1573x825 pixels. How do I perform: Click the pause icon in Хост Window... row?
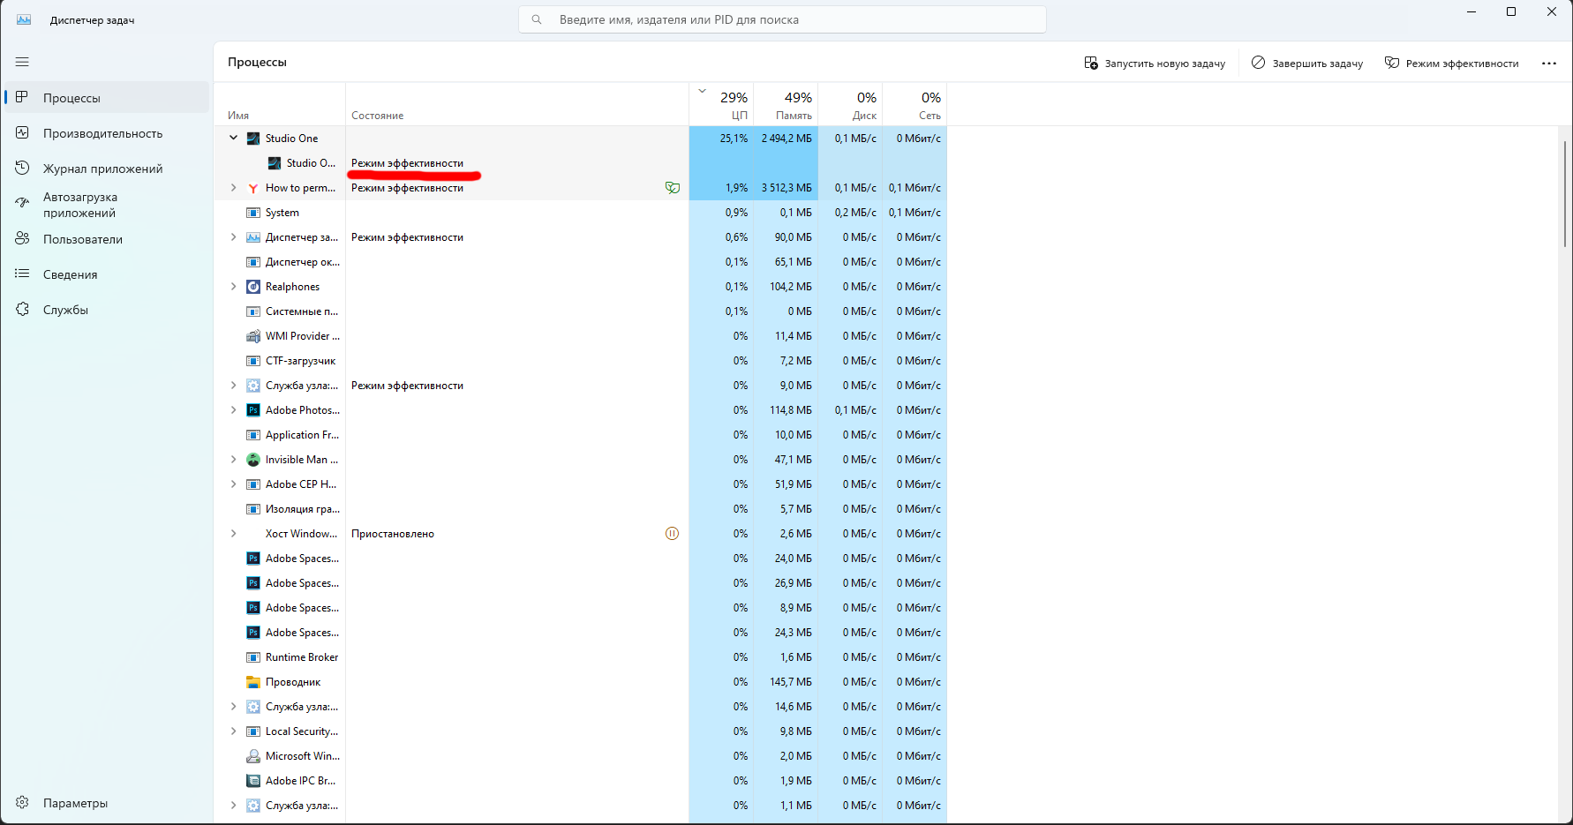pyautogui.click(x=672, y=534)
